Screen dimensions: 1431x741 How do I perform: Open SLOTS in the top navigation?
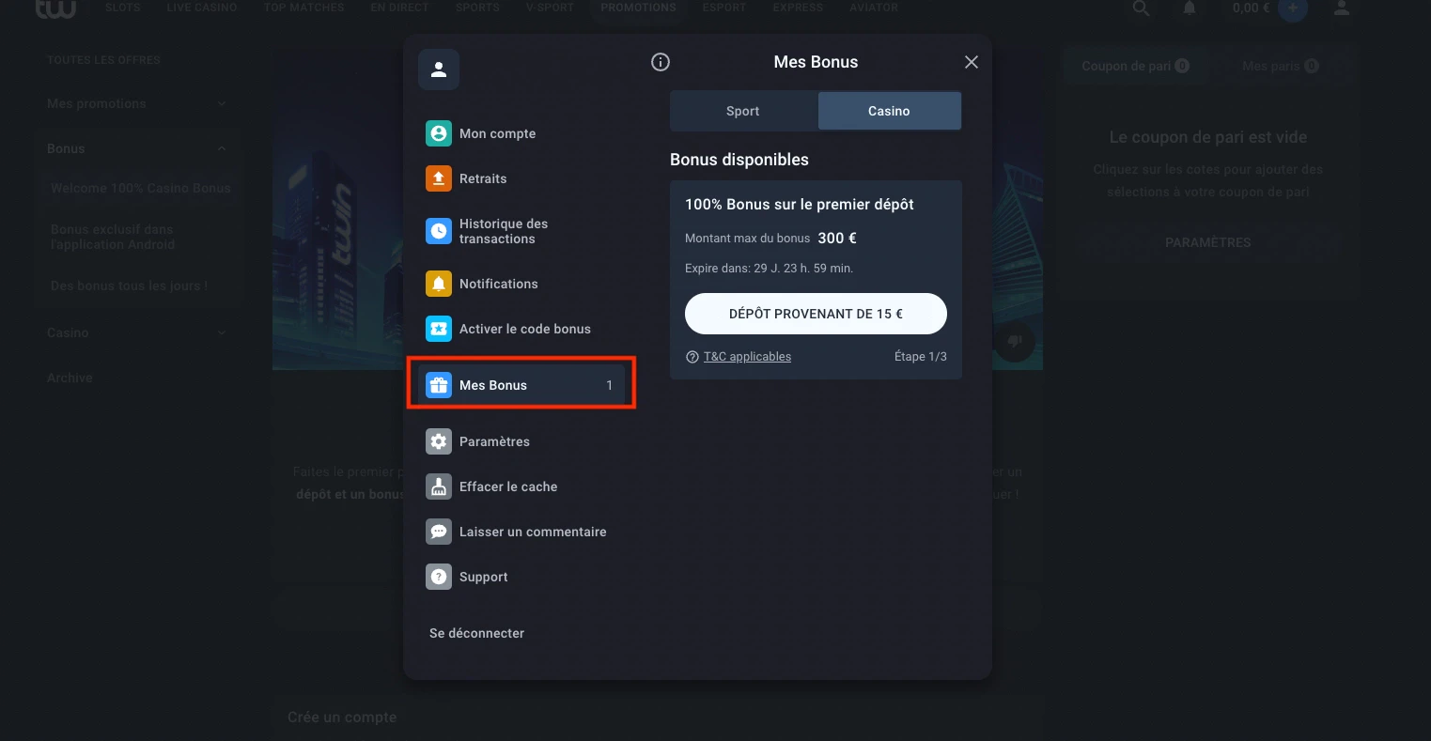coord(123,8)
